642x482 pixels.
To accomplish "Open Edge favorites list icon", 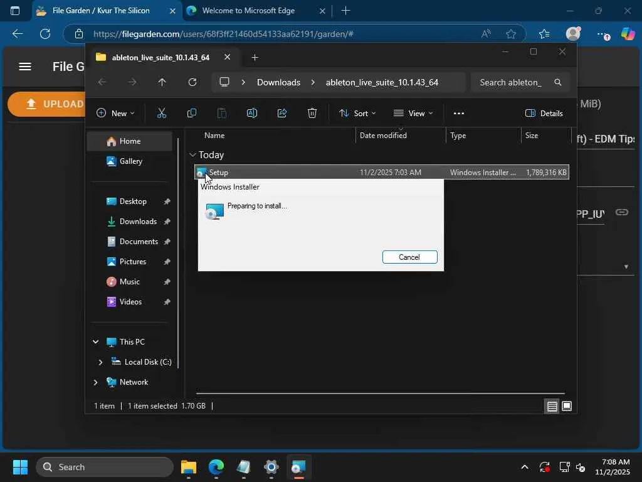I will click(x=544, y=34).
